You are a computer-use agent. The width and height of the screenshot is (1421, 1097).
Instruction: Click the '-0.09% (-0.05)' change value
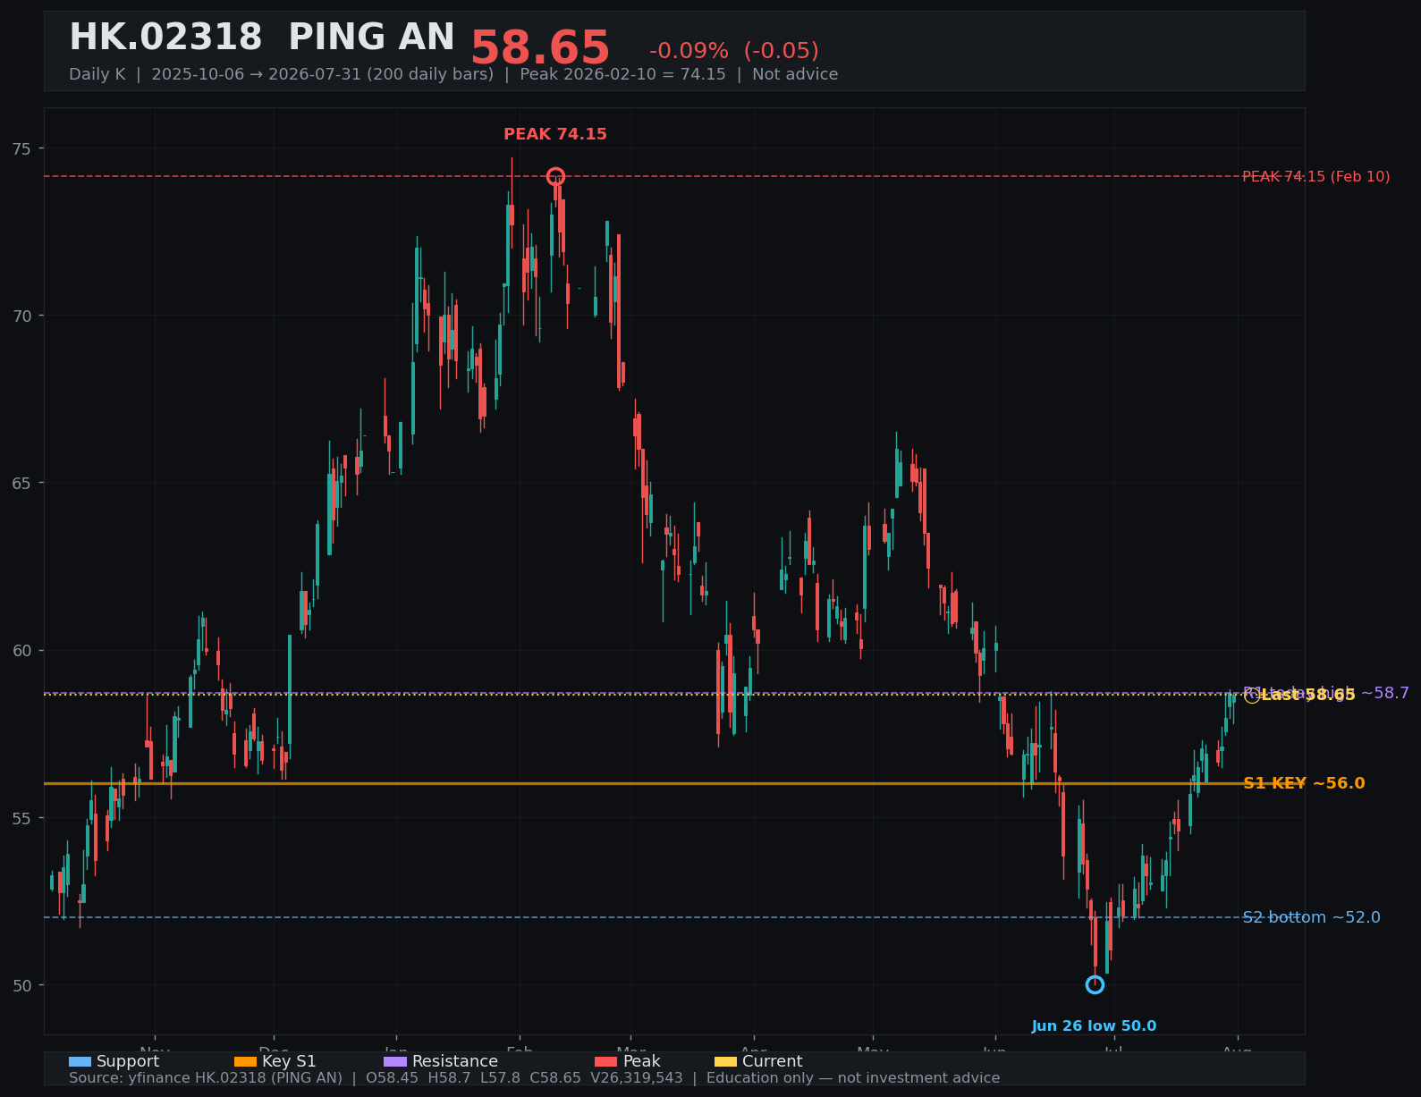tap(734, 51)
